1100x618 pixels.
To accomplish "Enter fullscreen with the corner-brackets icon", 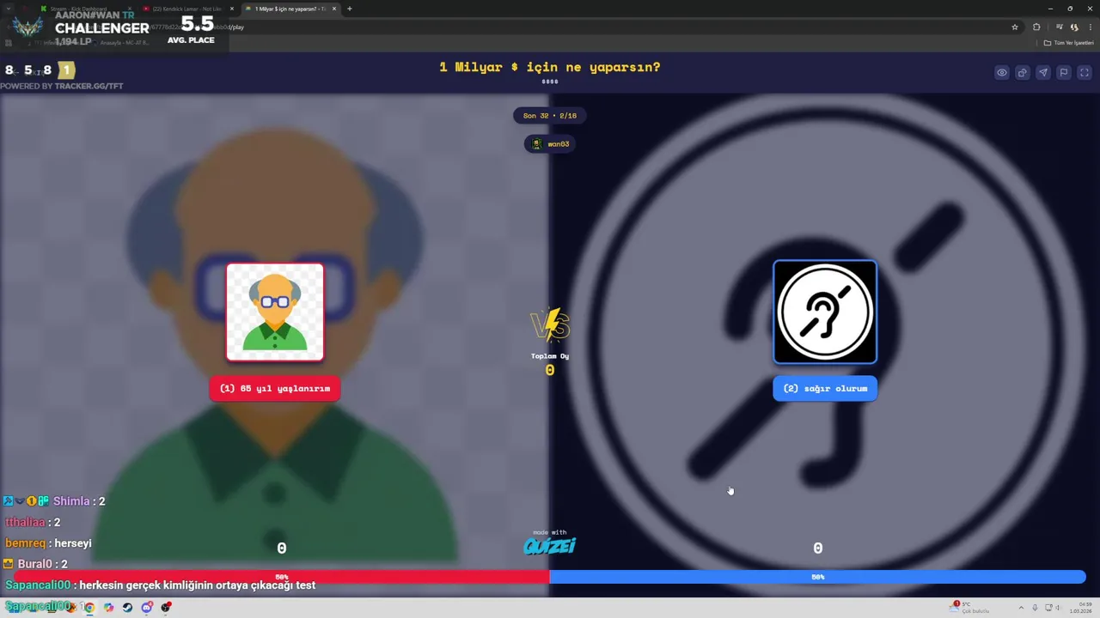I will click(x=1085, y=73).
